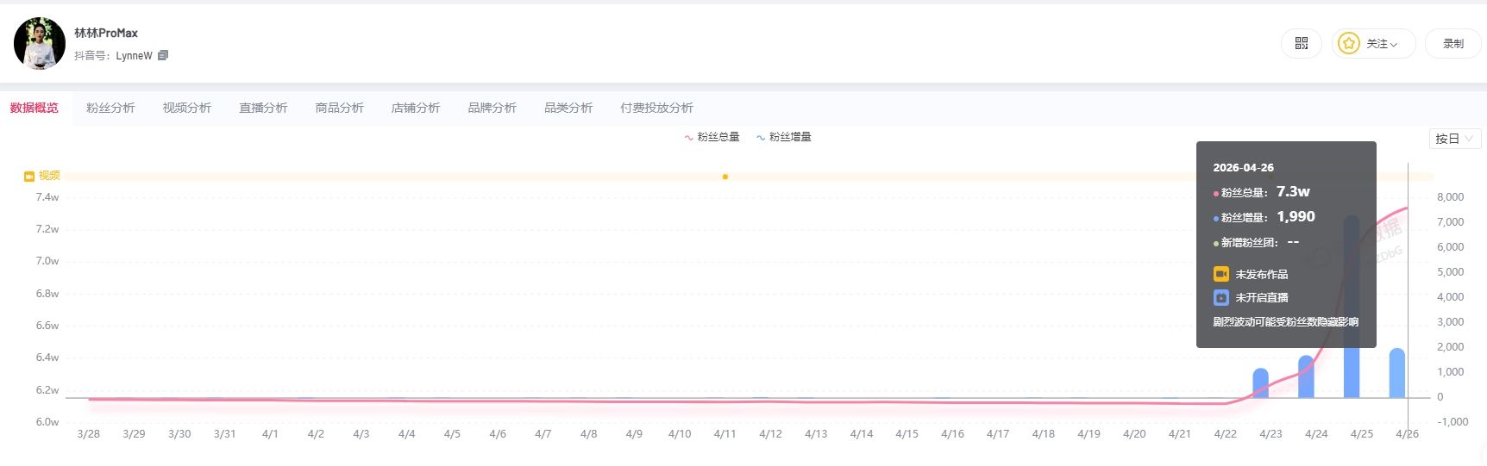Viewport: 1487px width, 466px height.
Task: Click the yellow 视频 track icon
Action: pyautogui.click(x=29, y=176)
